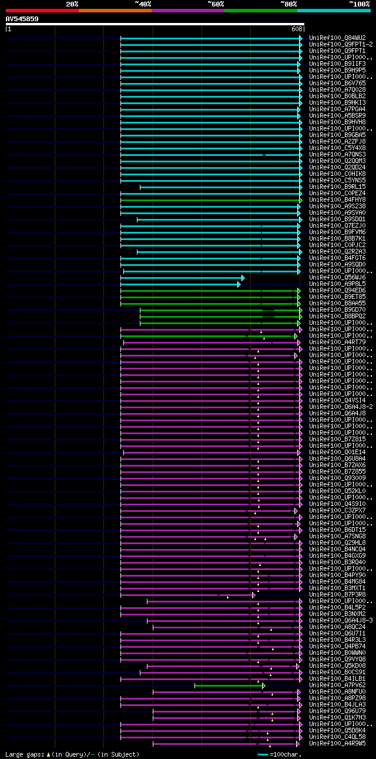The width and height of the screenshot is (376, 759).
Task: Select the UniRef100_C5Y4X8 label
Action: 337,148
